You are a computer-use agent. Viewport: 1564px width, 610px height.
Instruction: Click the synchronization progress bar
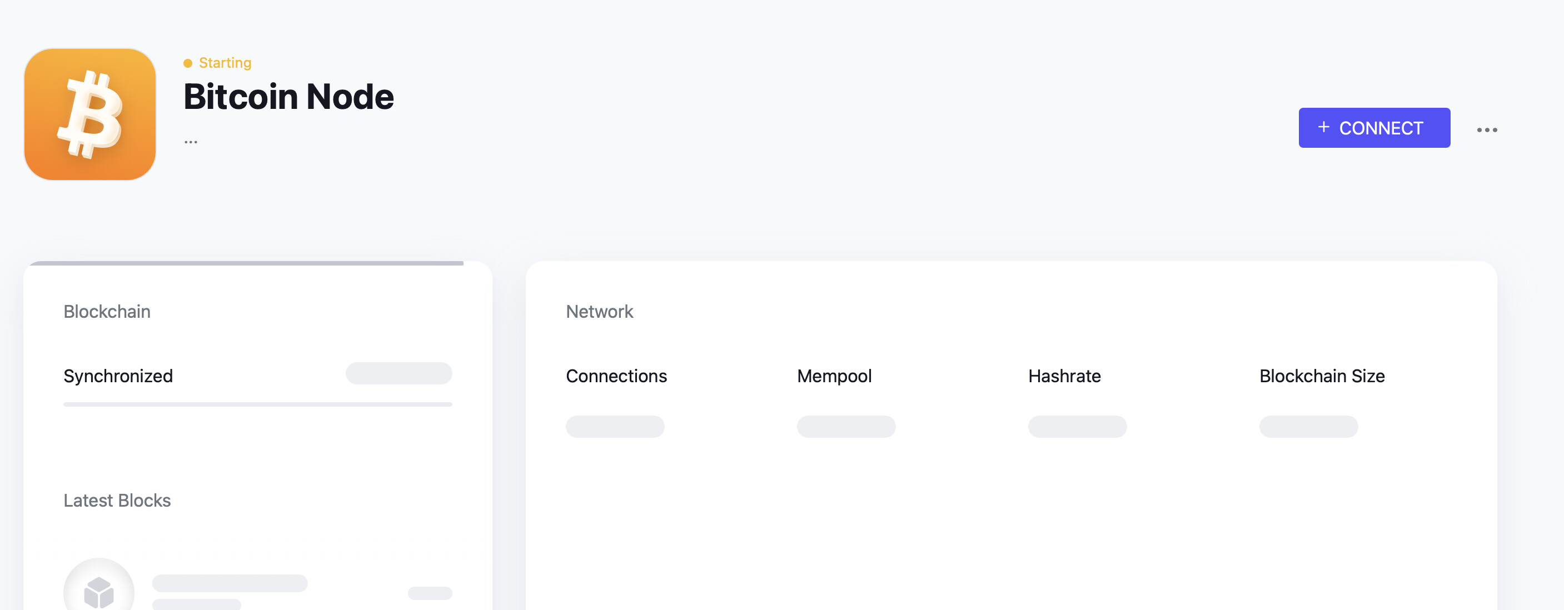coord(257,404)
